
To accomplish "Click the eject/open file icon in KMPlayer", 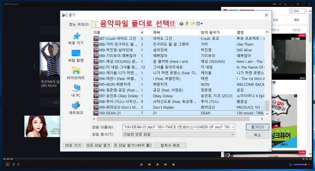I will pos(141,165).
